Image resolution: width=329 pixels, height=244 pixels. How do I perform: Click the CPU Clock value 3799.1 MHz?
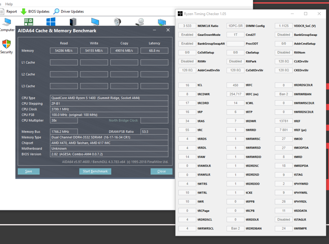coord(109,109)
